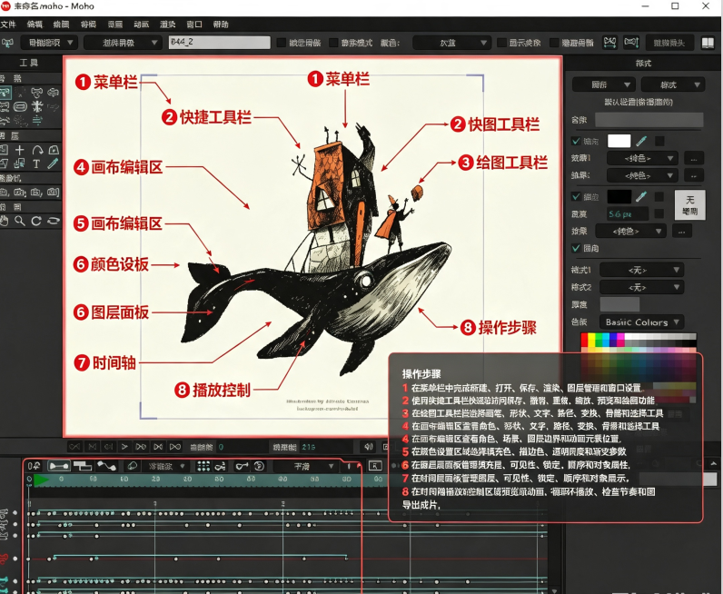
Task: Select the highlighted first tool in the toolbox
Action: click(5, 93)
